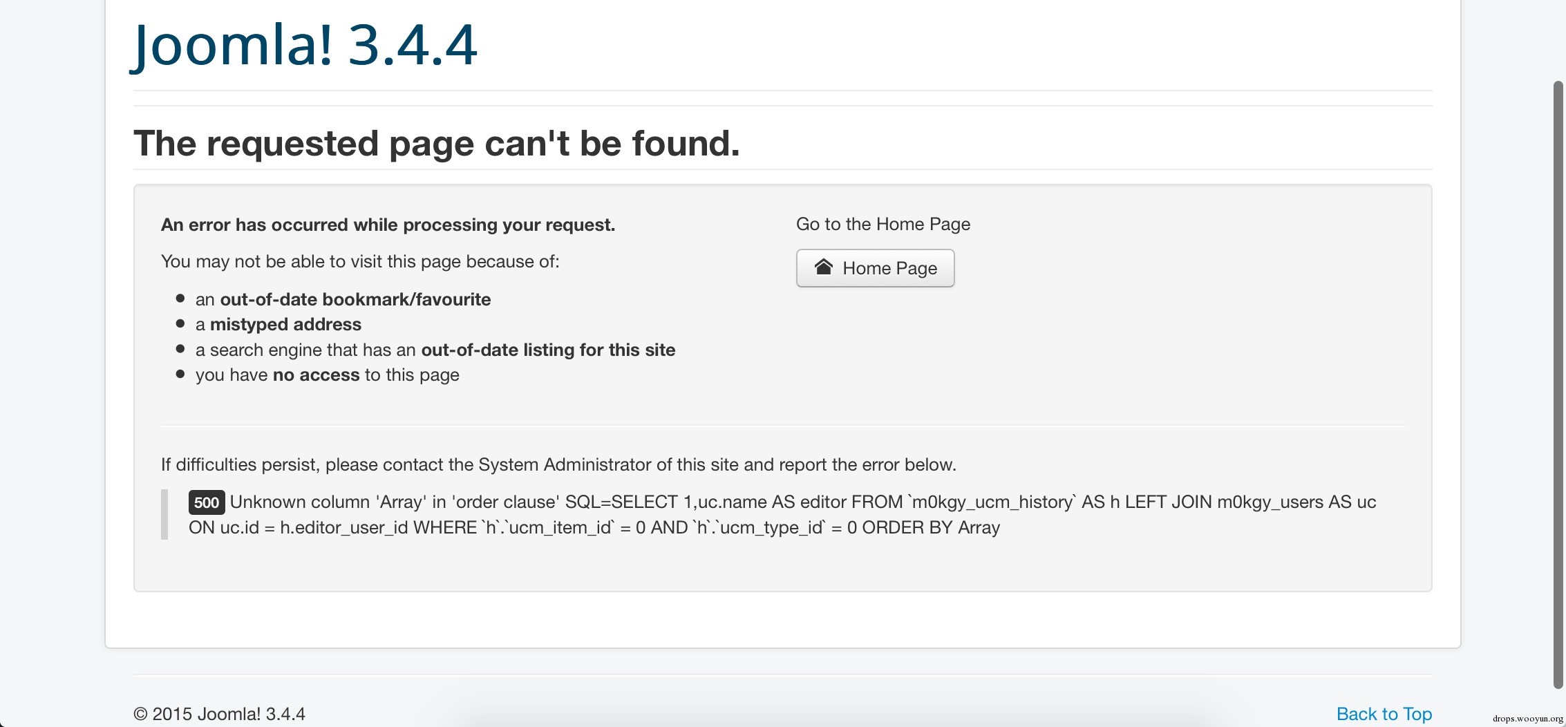Screen dimensions: 1566x727
Task: Click the drops.wooyun.org watermark
Action: coord(1527,719)
